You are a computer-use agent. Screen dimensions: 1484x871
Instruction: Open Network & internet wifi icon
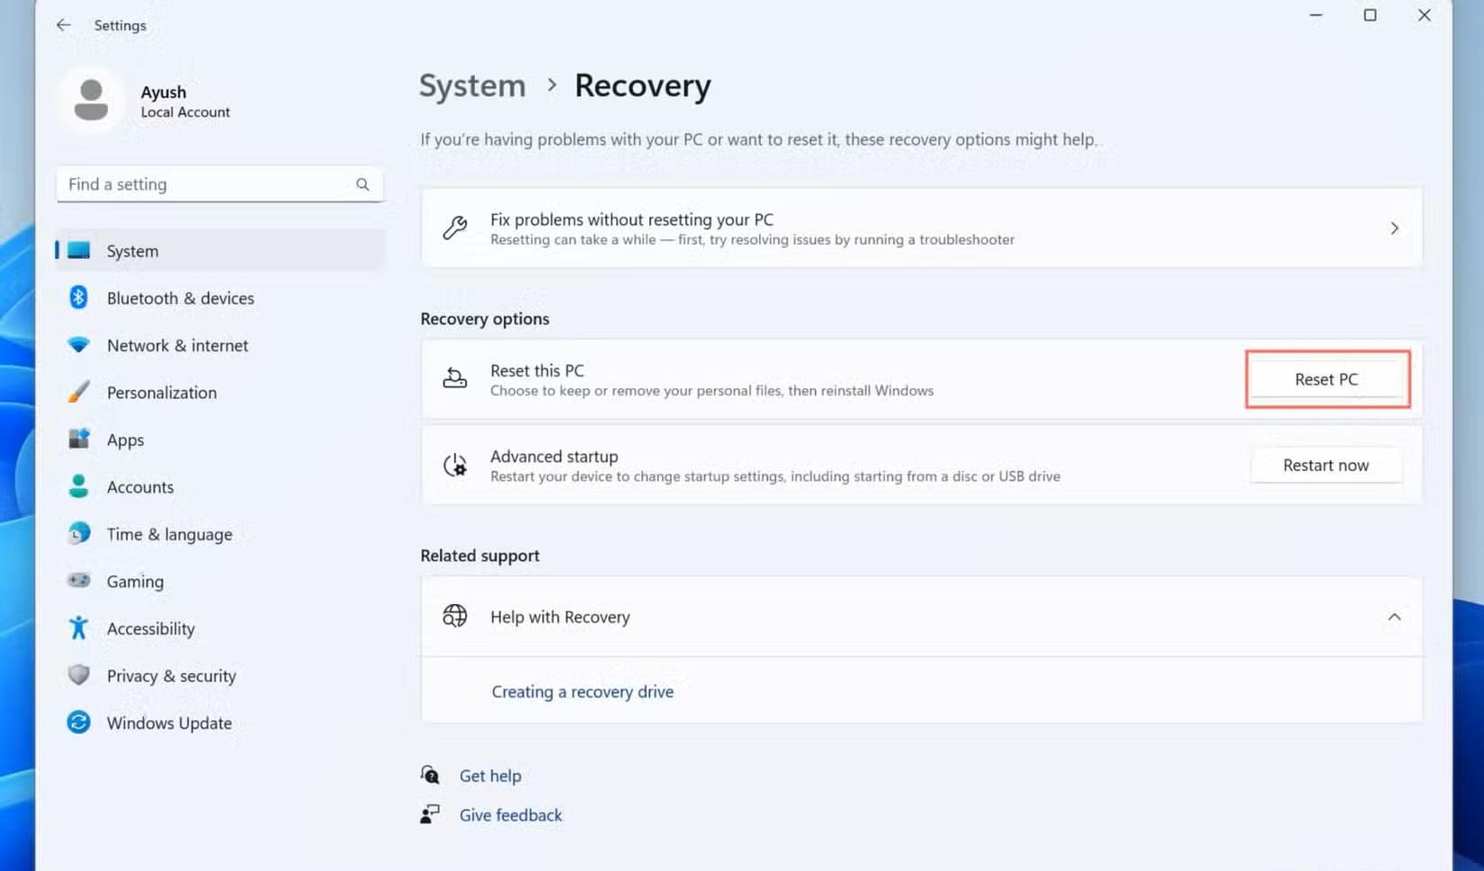point(78,345)
